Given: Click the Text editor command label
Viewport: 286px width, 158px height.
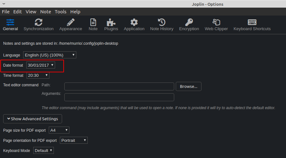Looking at the screenshot, I should (21, 85).
